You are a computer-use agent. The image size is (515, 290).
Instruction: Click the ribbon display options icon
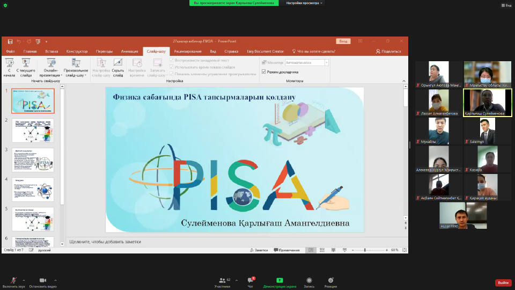(360, 41)
